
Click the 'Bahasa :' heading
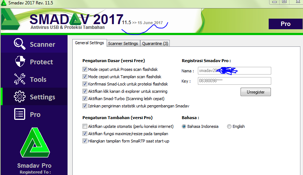(x=190, y=118)
